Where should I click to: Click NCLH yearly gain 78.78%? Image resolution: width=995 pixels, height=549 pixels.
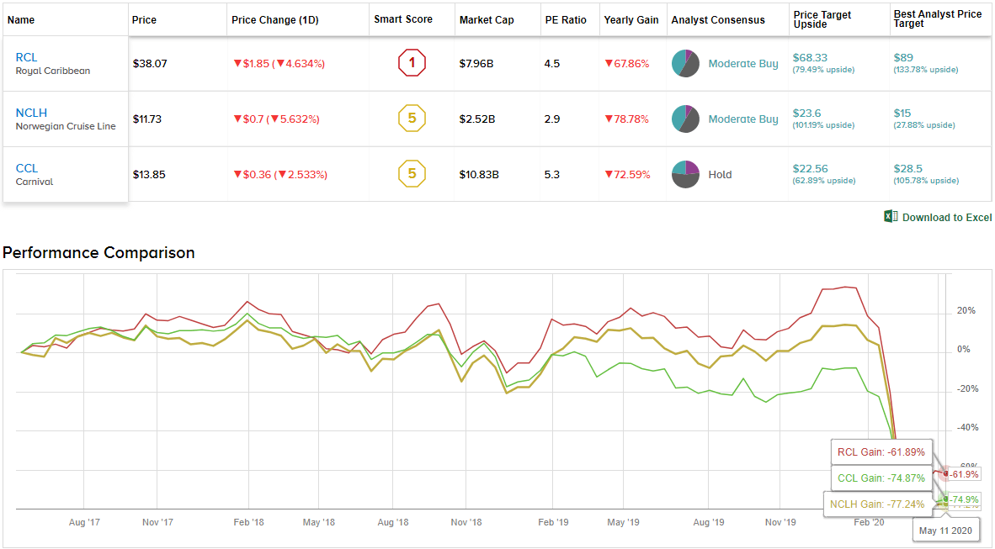coord(627,119)
